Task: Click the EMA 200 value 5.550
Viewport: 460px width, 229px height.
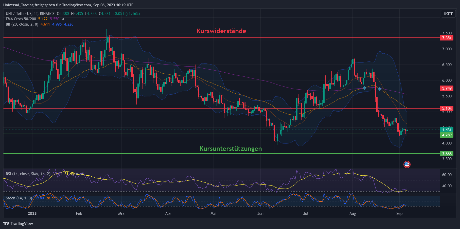Action: click(55, 19)
